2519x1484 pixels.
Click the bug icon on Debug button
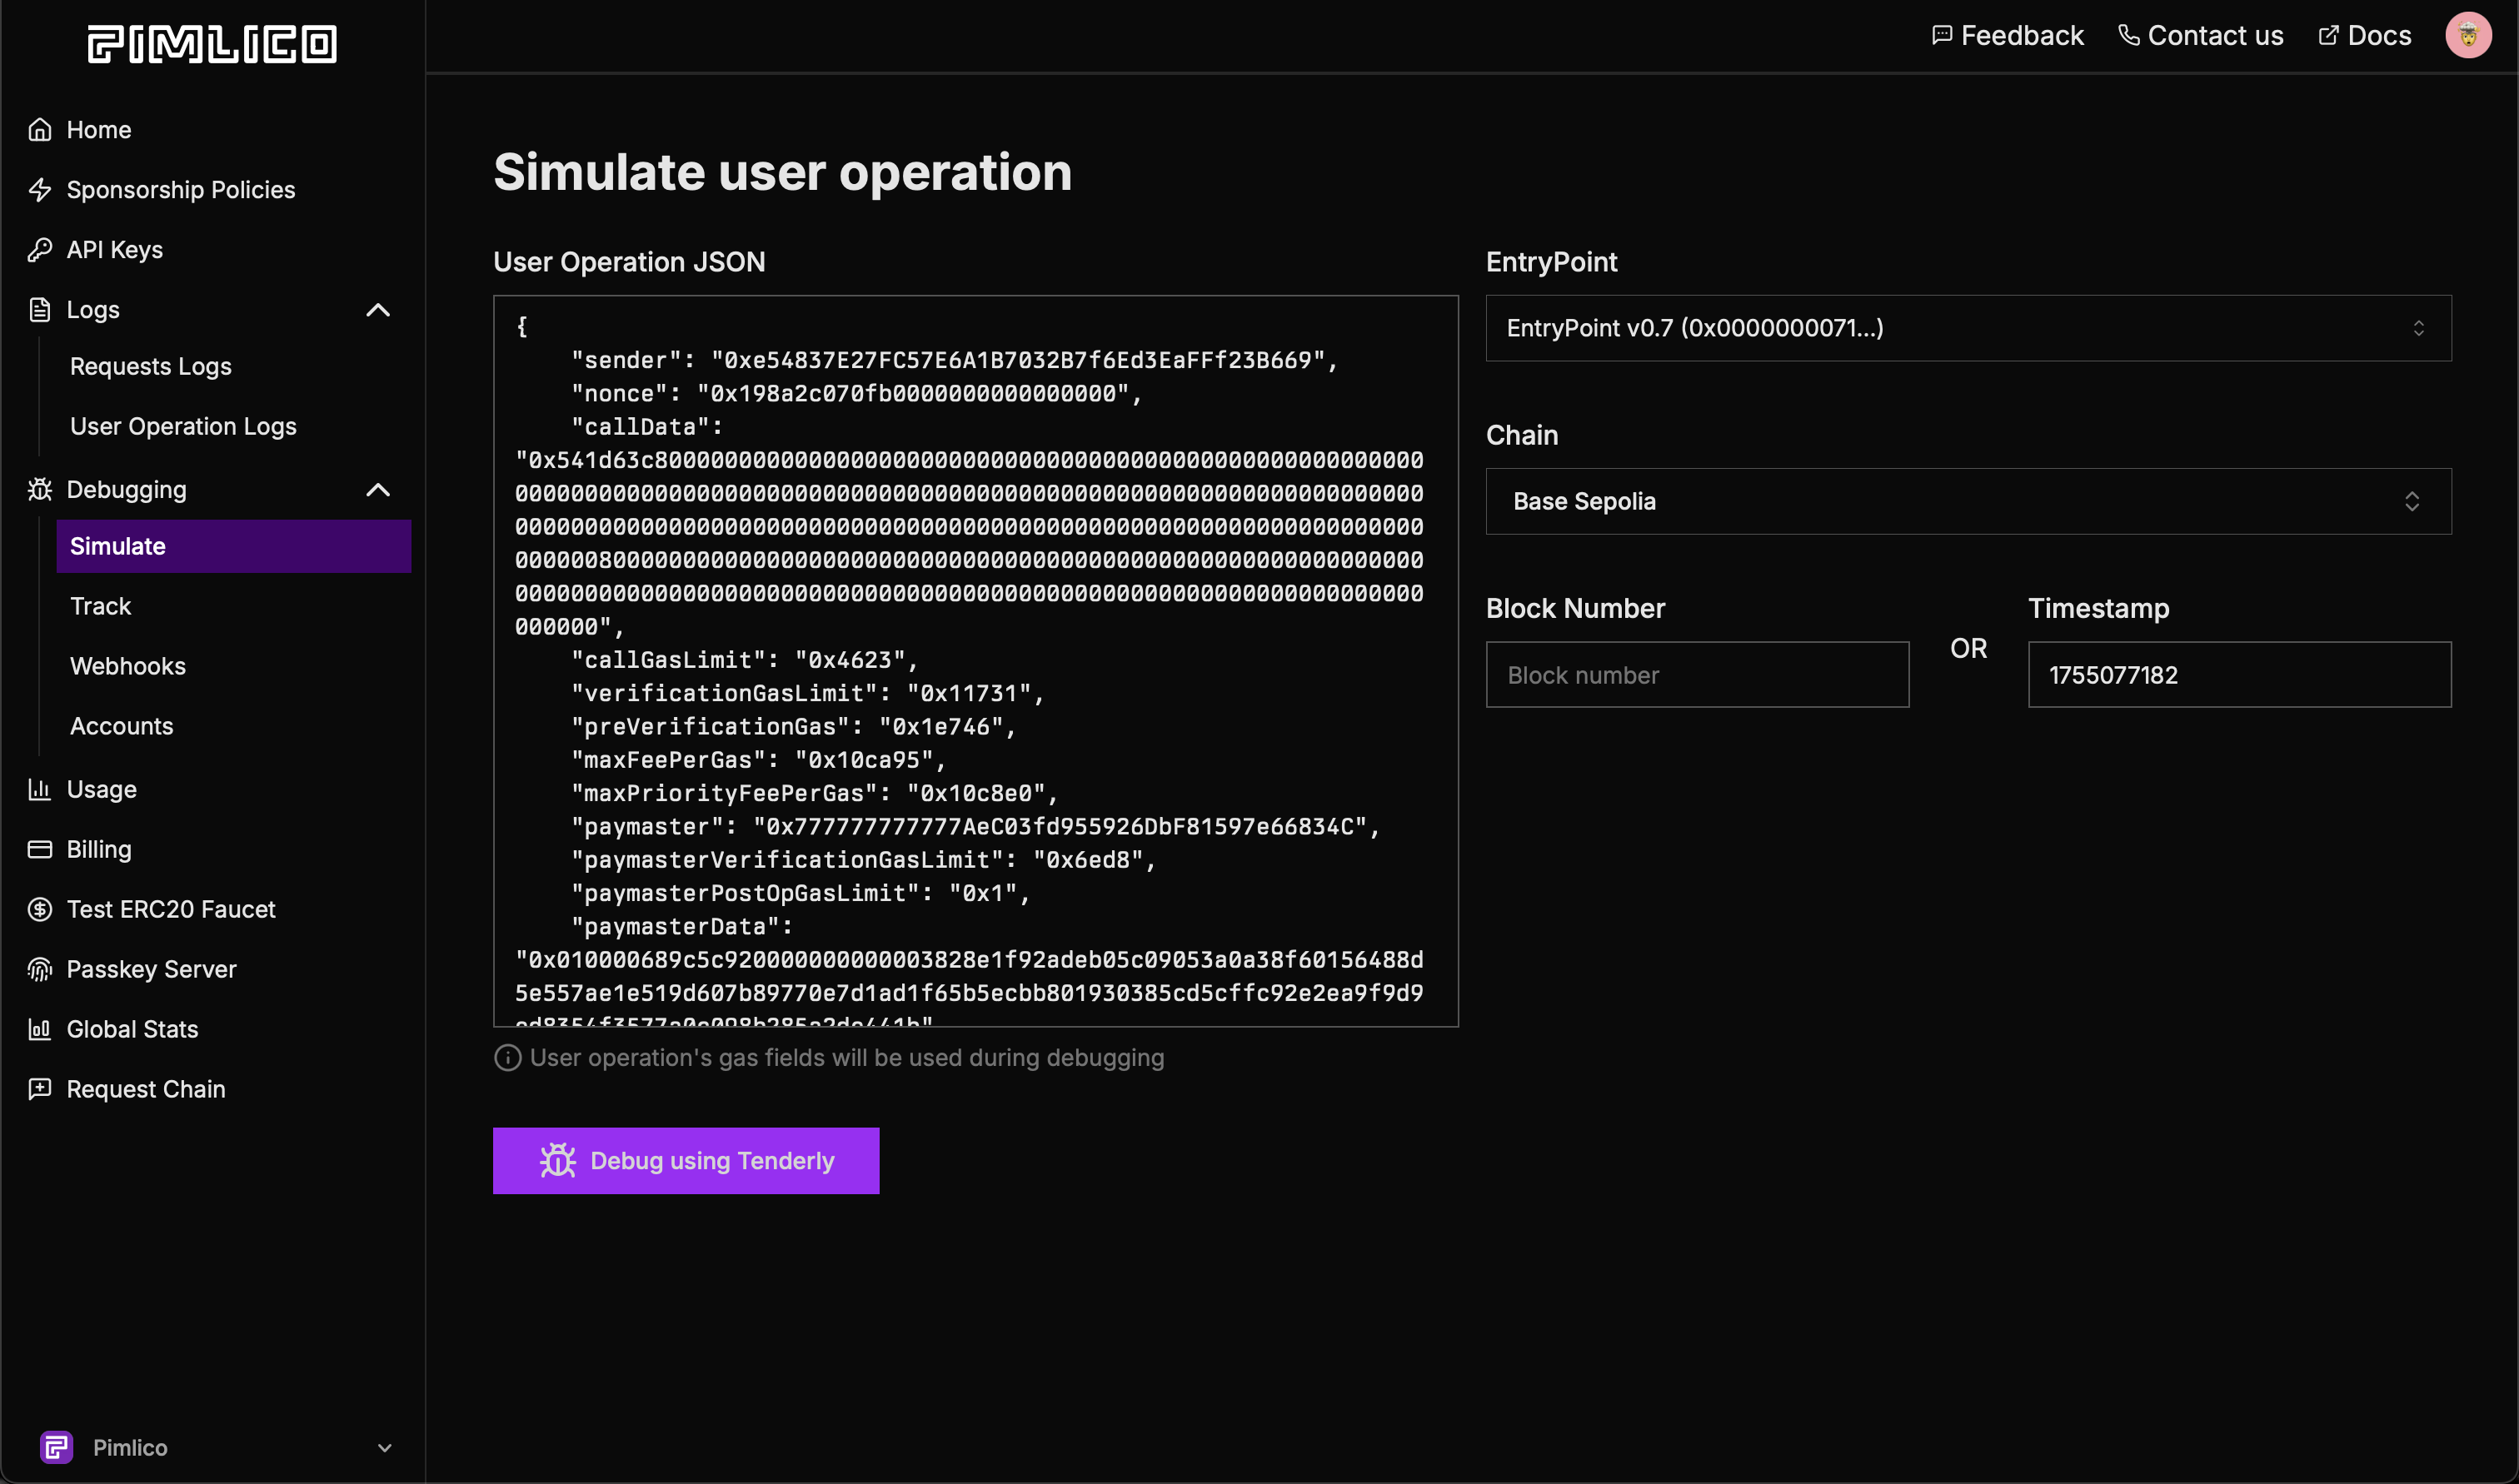coord(558,1161)
